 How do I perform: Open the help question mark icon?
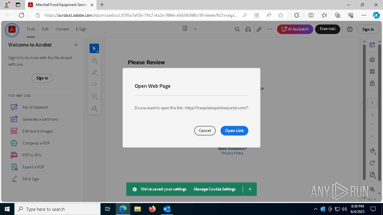coord(350,29)
